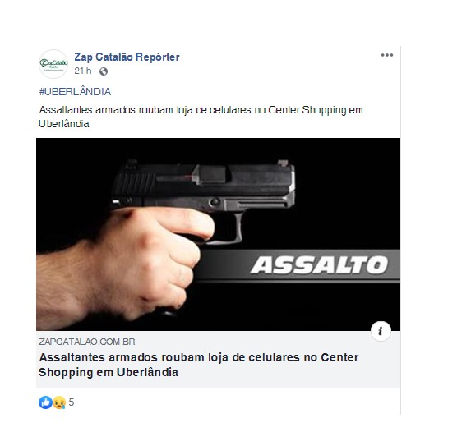Click the word Uberlândia ending the caption
The width and height of the screenshot is (471, 432).
tap(64, 124)
